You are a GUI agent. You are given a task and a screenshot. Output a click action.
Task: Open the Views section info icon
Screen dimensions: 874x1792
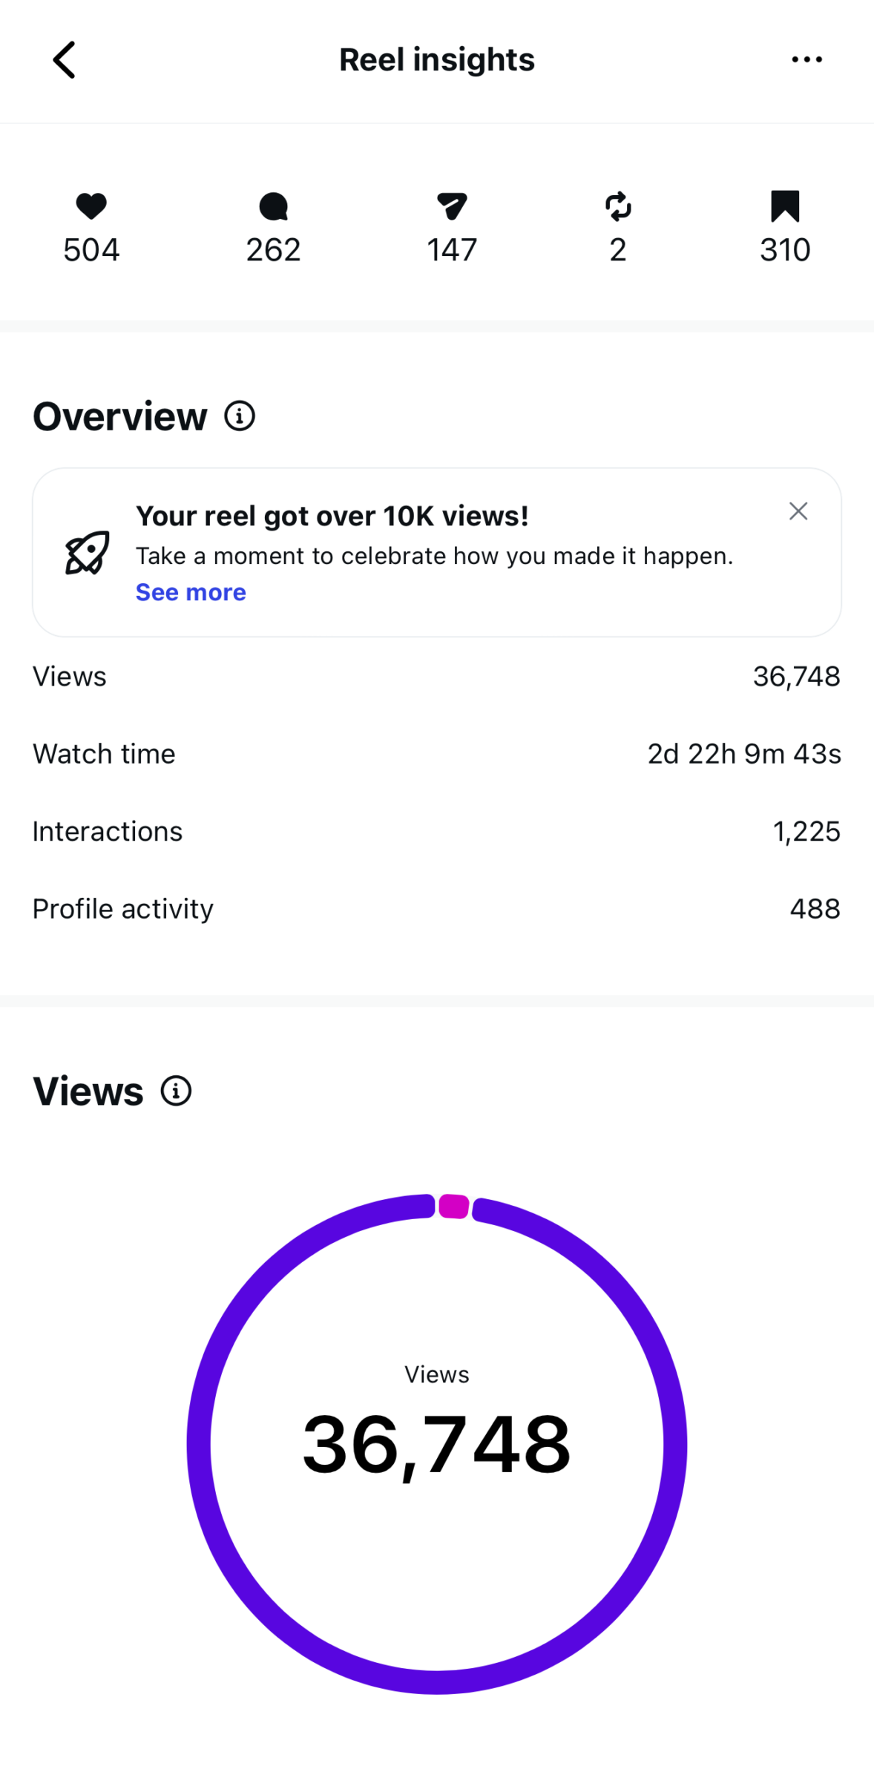pos(176,1091)
